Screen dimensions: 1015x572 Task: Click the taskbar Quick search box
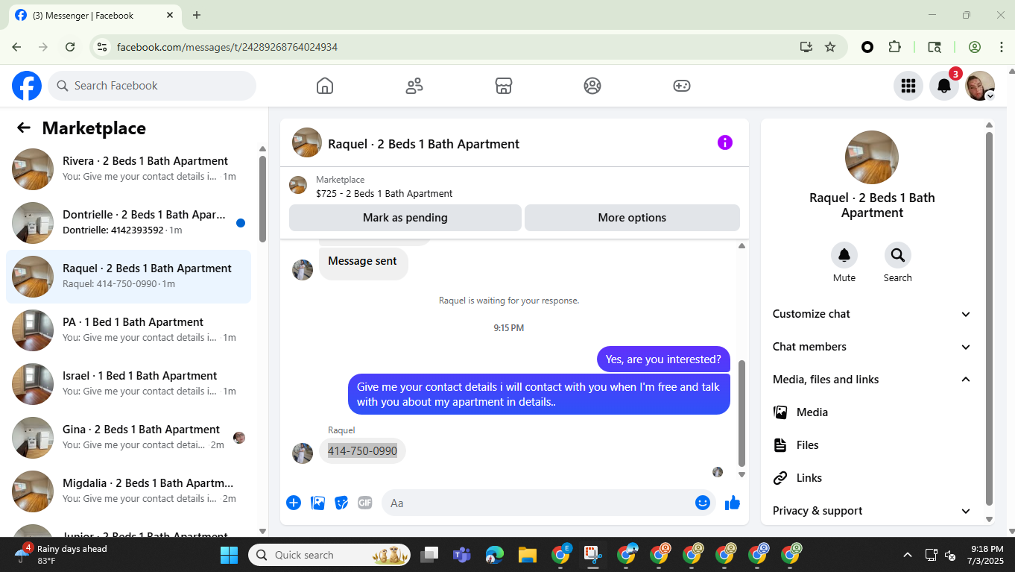(330, 555)
